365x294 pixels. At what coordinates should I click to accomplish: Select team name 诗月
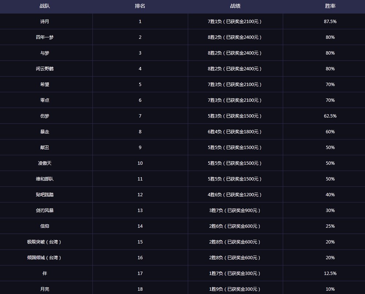pyautogui.click(x=45, y=22)
